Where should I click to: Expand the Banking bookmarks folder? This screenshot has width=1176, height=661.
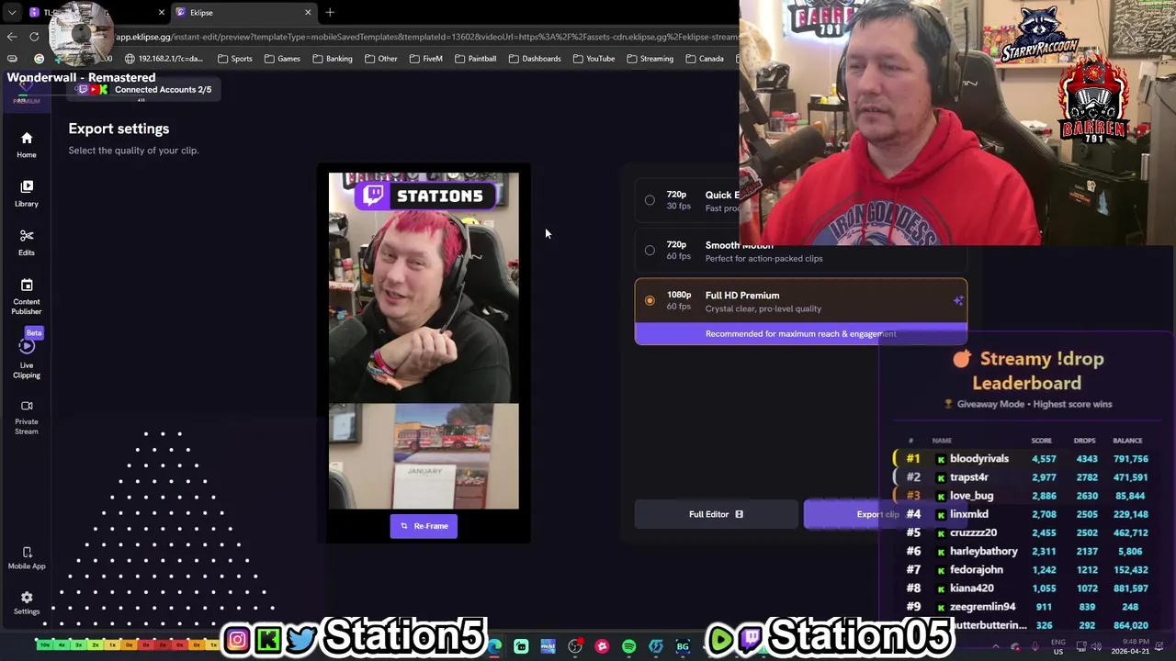pos(332,59)
